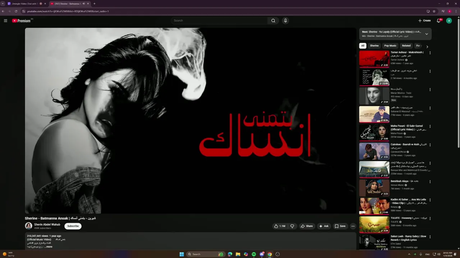The image size is (460, 258).
Task: Open Tamer Ashour Makrehtosh thumbnail
Action: coord(374,59)
